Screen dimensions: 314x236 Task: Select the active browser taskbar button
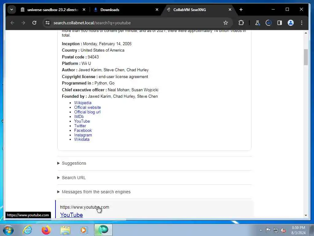click(x=103, y=230)
